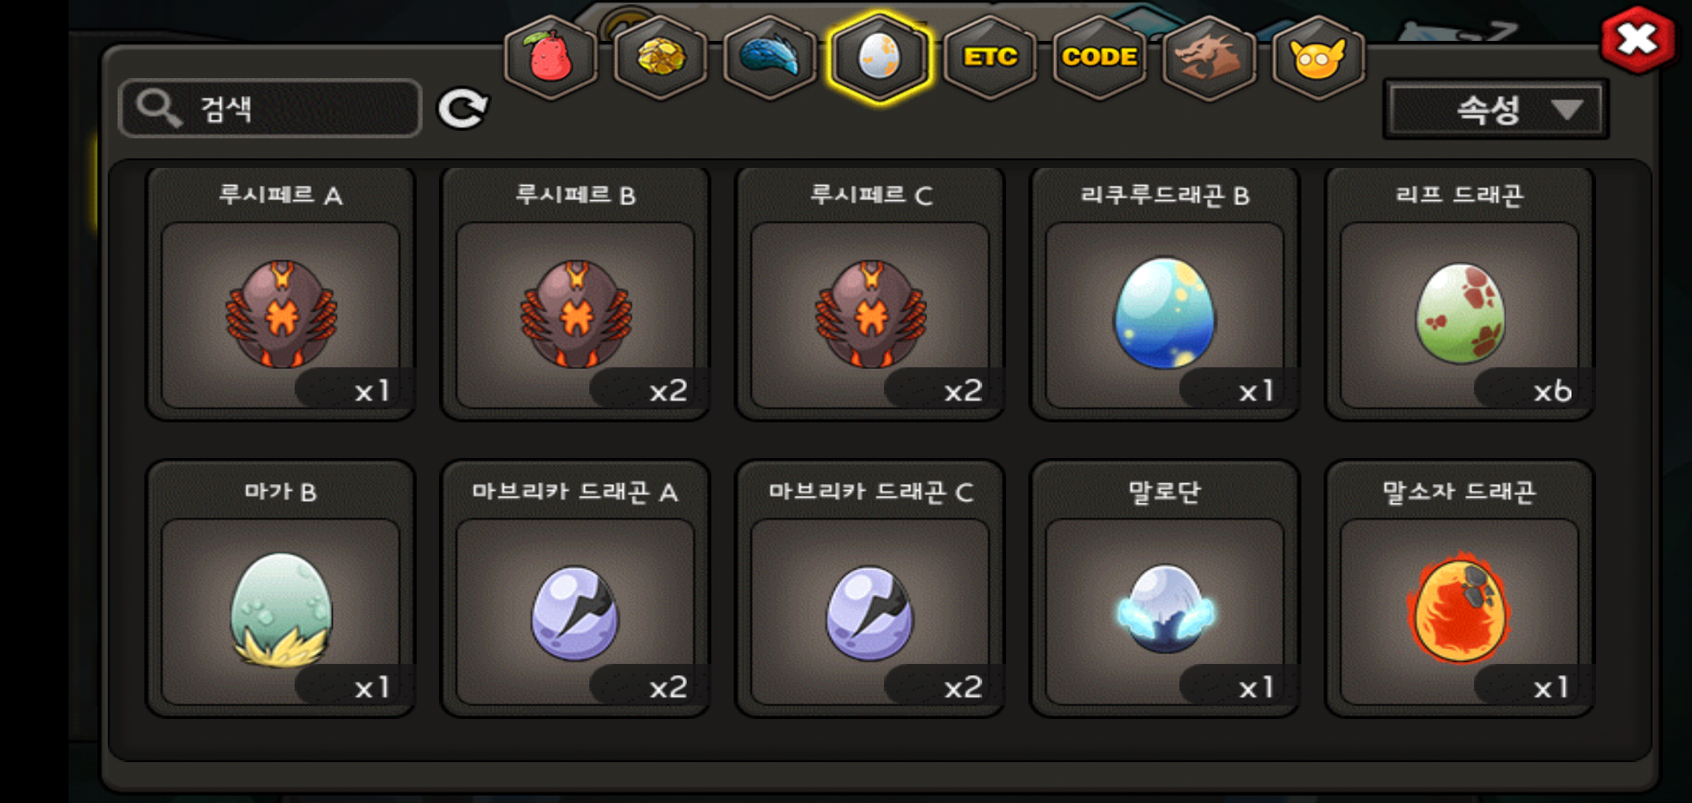Image resolution: width=1692 pixels, height=803 pixels.
Task: Choose the 말소자 드래곤 fire egg
Action: [x=1459, y=589]
